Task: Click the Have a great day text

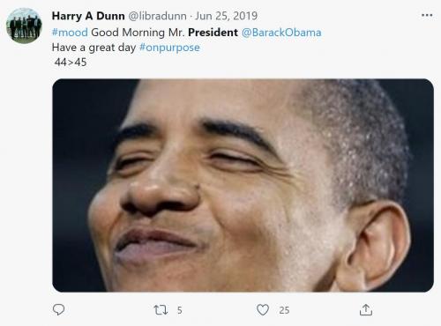Action: [x=93, y=48]
